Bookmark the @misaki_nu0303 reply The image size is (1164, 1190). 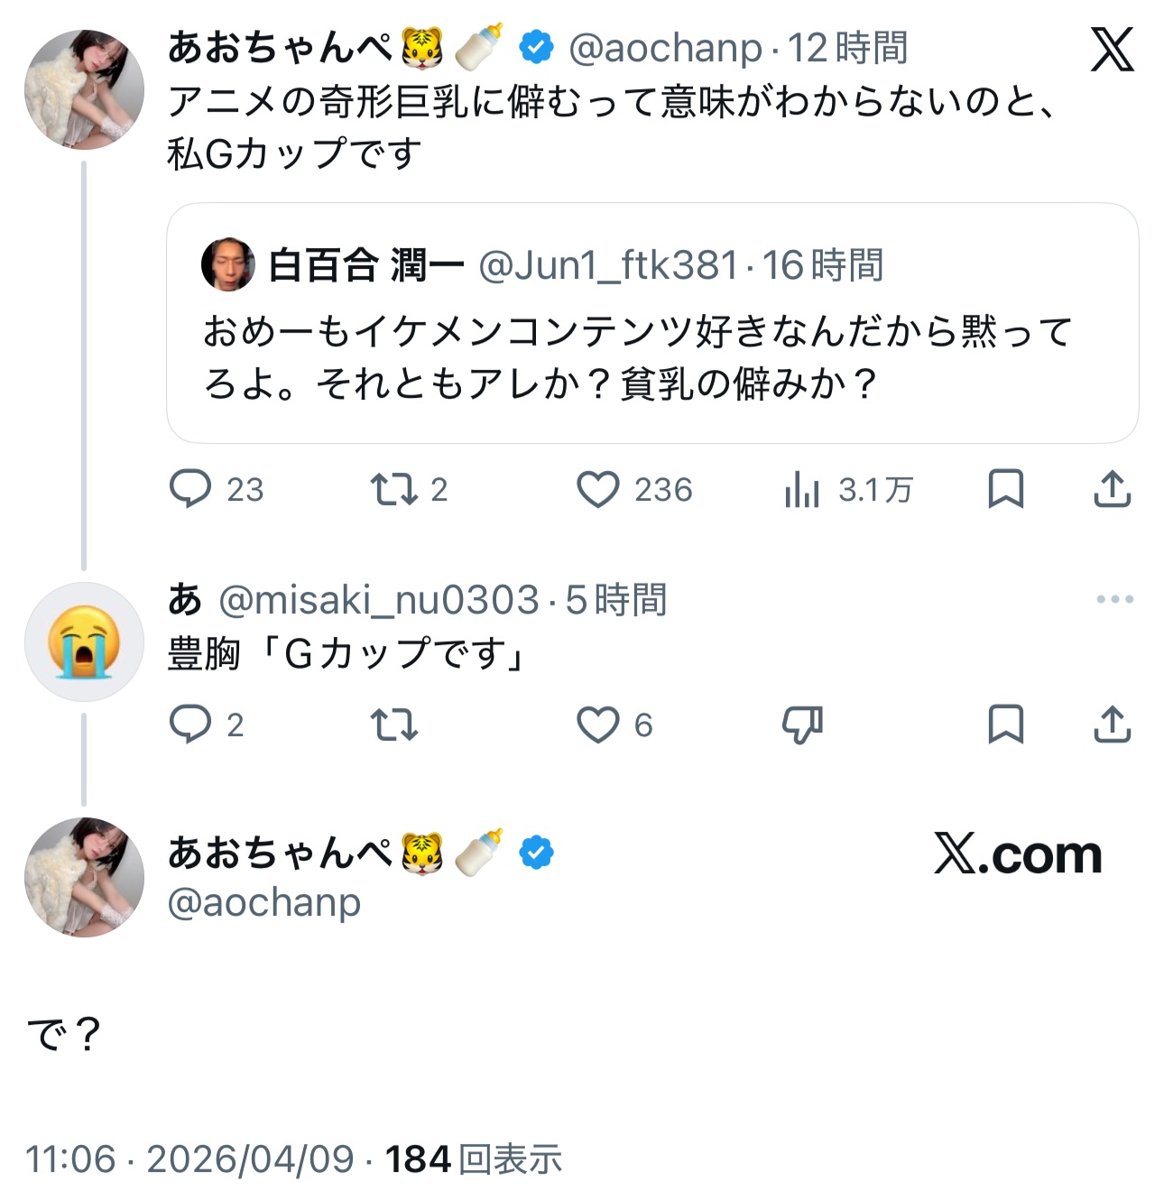(x=1005, y=724)
